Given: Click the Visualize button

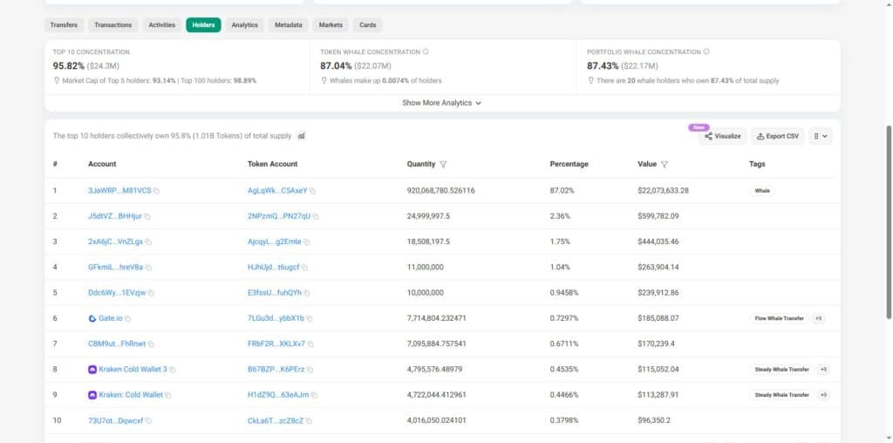Looking at the screenshot, I should click(x=722, y=136).
